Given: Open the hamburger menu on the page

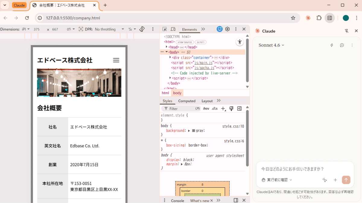Looking at the screenshot, I should tap(116, 60).
